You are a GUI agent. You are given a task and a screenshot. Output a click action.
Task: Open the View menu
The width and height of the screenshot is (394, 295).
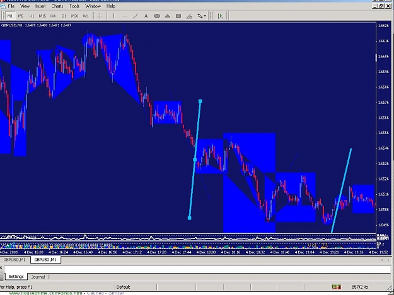25,6
